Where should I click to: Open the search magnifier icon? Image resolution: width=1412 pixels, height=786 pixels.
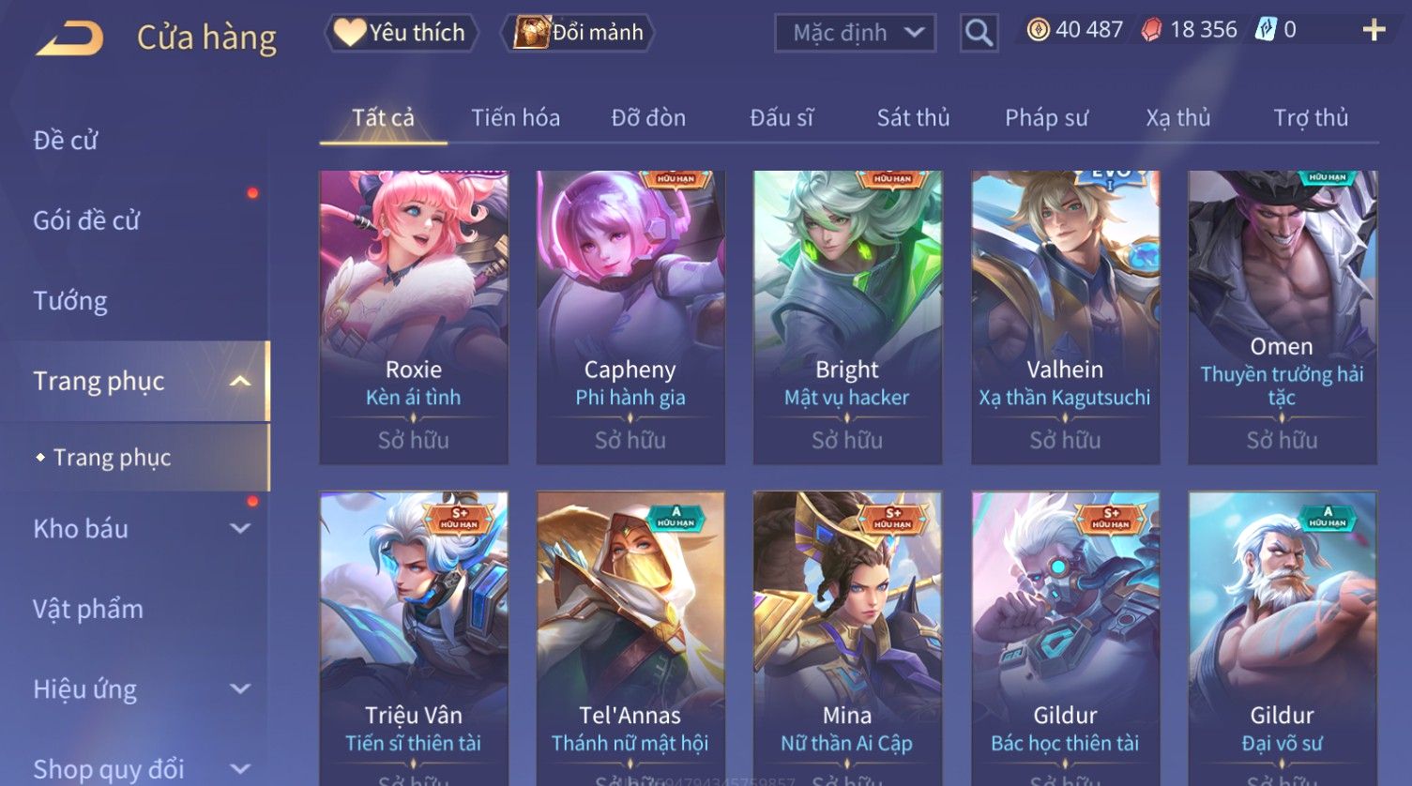coord(979,33)
